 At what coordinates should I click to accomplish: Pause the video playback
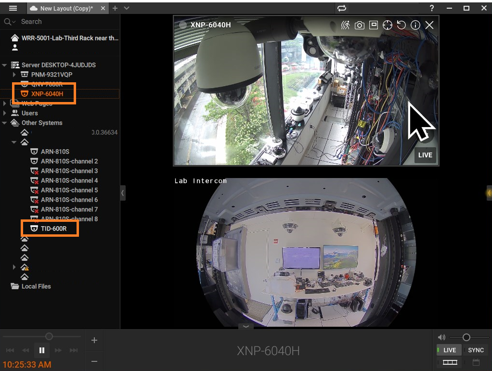coord(42,350)
